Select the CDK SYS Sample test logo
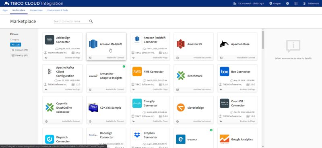This screenshot has height=148, width=322. click(93, 107)
